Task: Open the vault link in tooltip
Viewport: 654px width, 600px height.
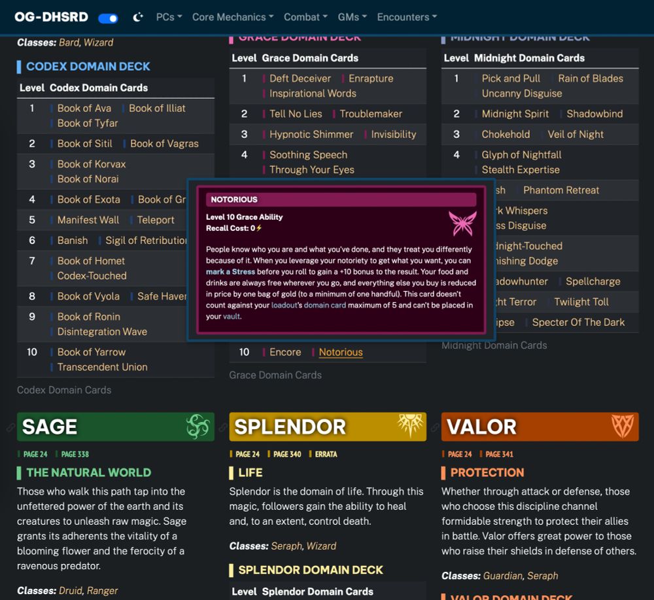Action: click(x=232, y=316)
